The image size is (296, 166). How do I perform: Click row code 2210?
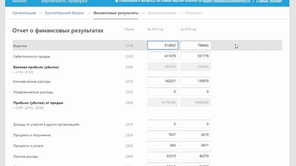[129, 82]
